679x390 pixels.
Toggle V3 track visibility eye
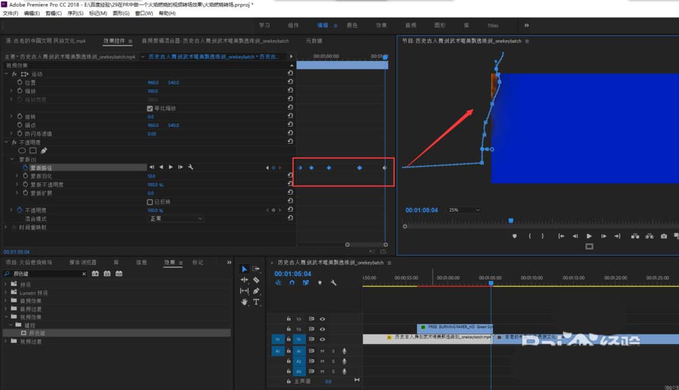tap(322, 319)
